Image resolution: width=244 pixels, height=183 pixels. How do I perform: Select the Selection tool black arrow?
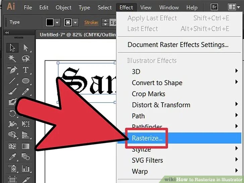coord(12,48)
